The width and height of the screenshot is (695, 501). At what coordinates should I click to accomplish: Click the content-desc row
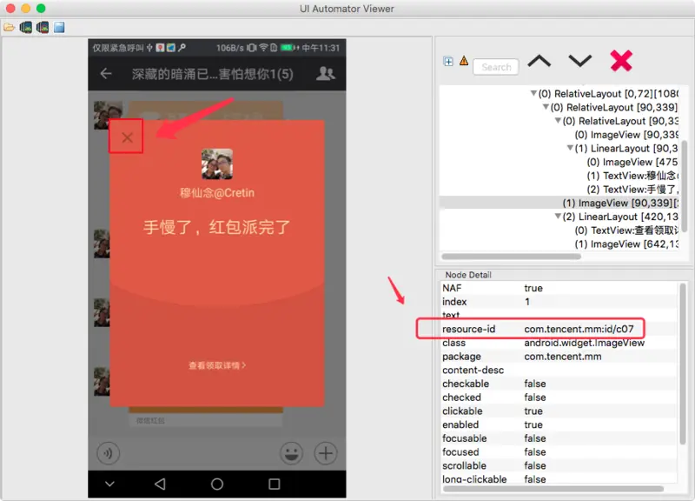coord(559,370)
